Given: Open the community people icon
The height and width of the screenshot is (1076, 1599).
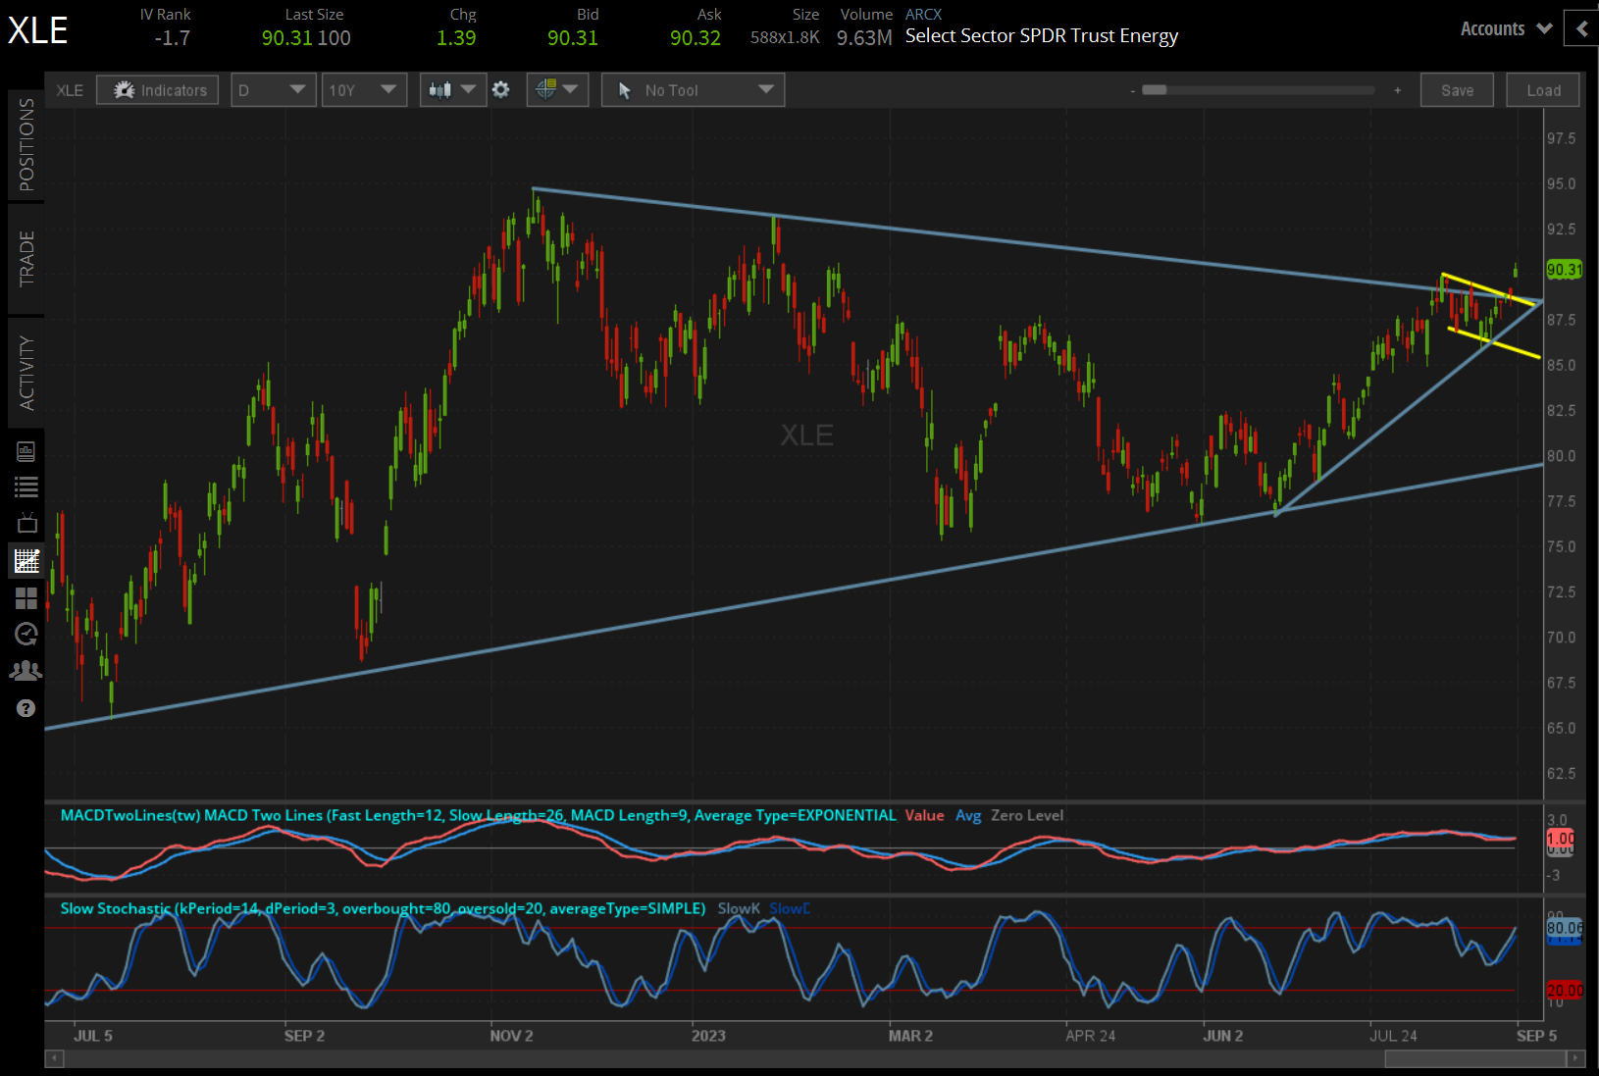Looking at the screenshot, I should pos(26,670).
